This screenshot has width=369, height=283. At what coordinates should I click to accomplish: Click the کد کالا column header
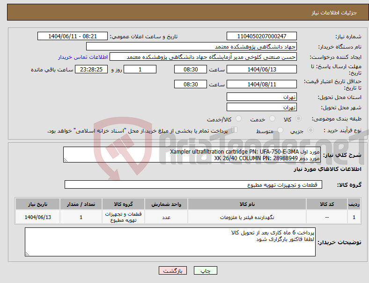[327, 204]
